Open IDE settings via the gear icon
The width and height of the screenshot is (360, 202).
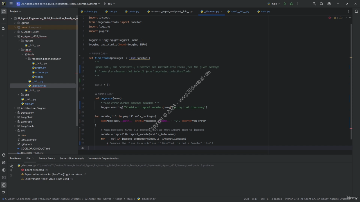pos(329,4)
